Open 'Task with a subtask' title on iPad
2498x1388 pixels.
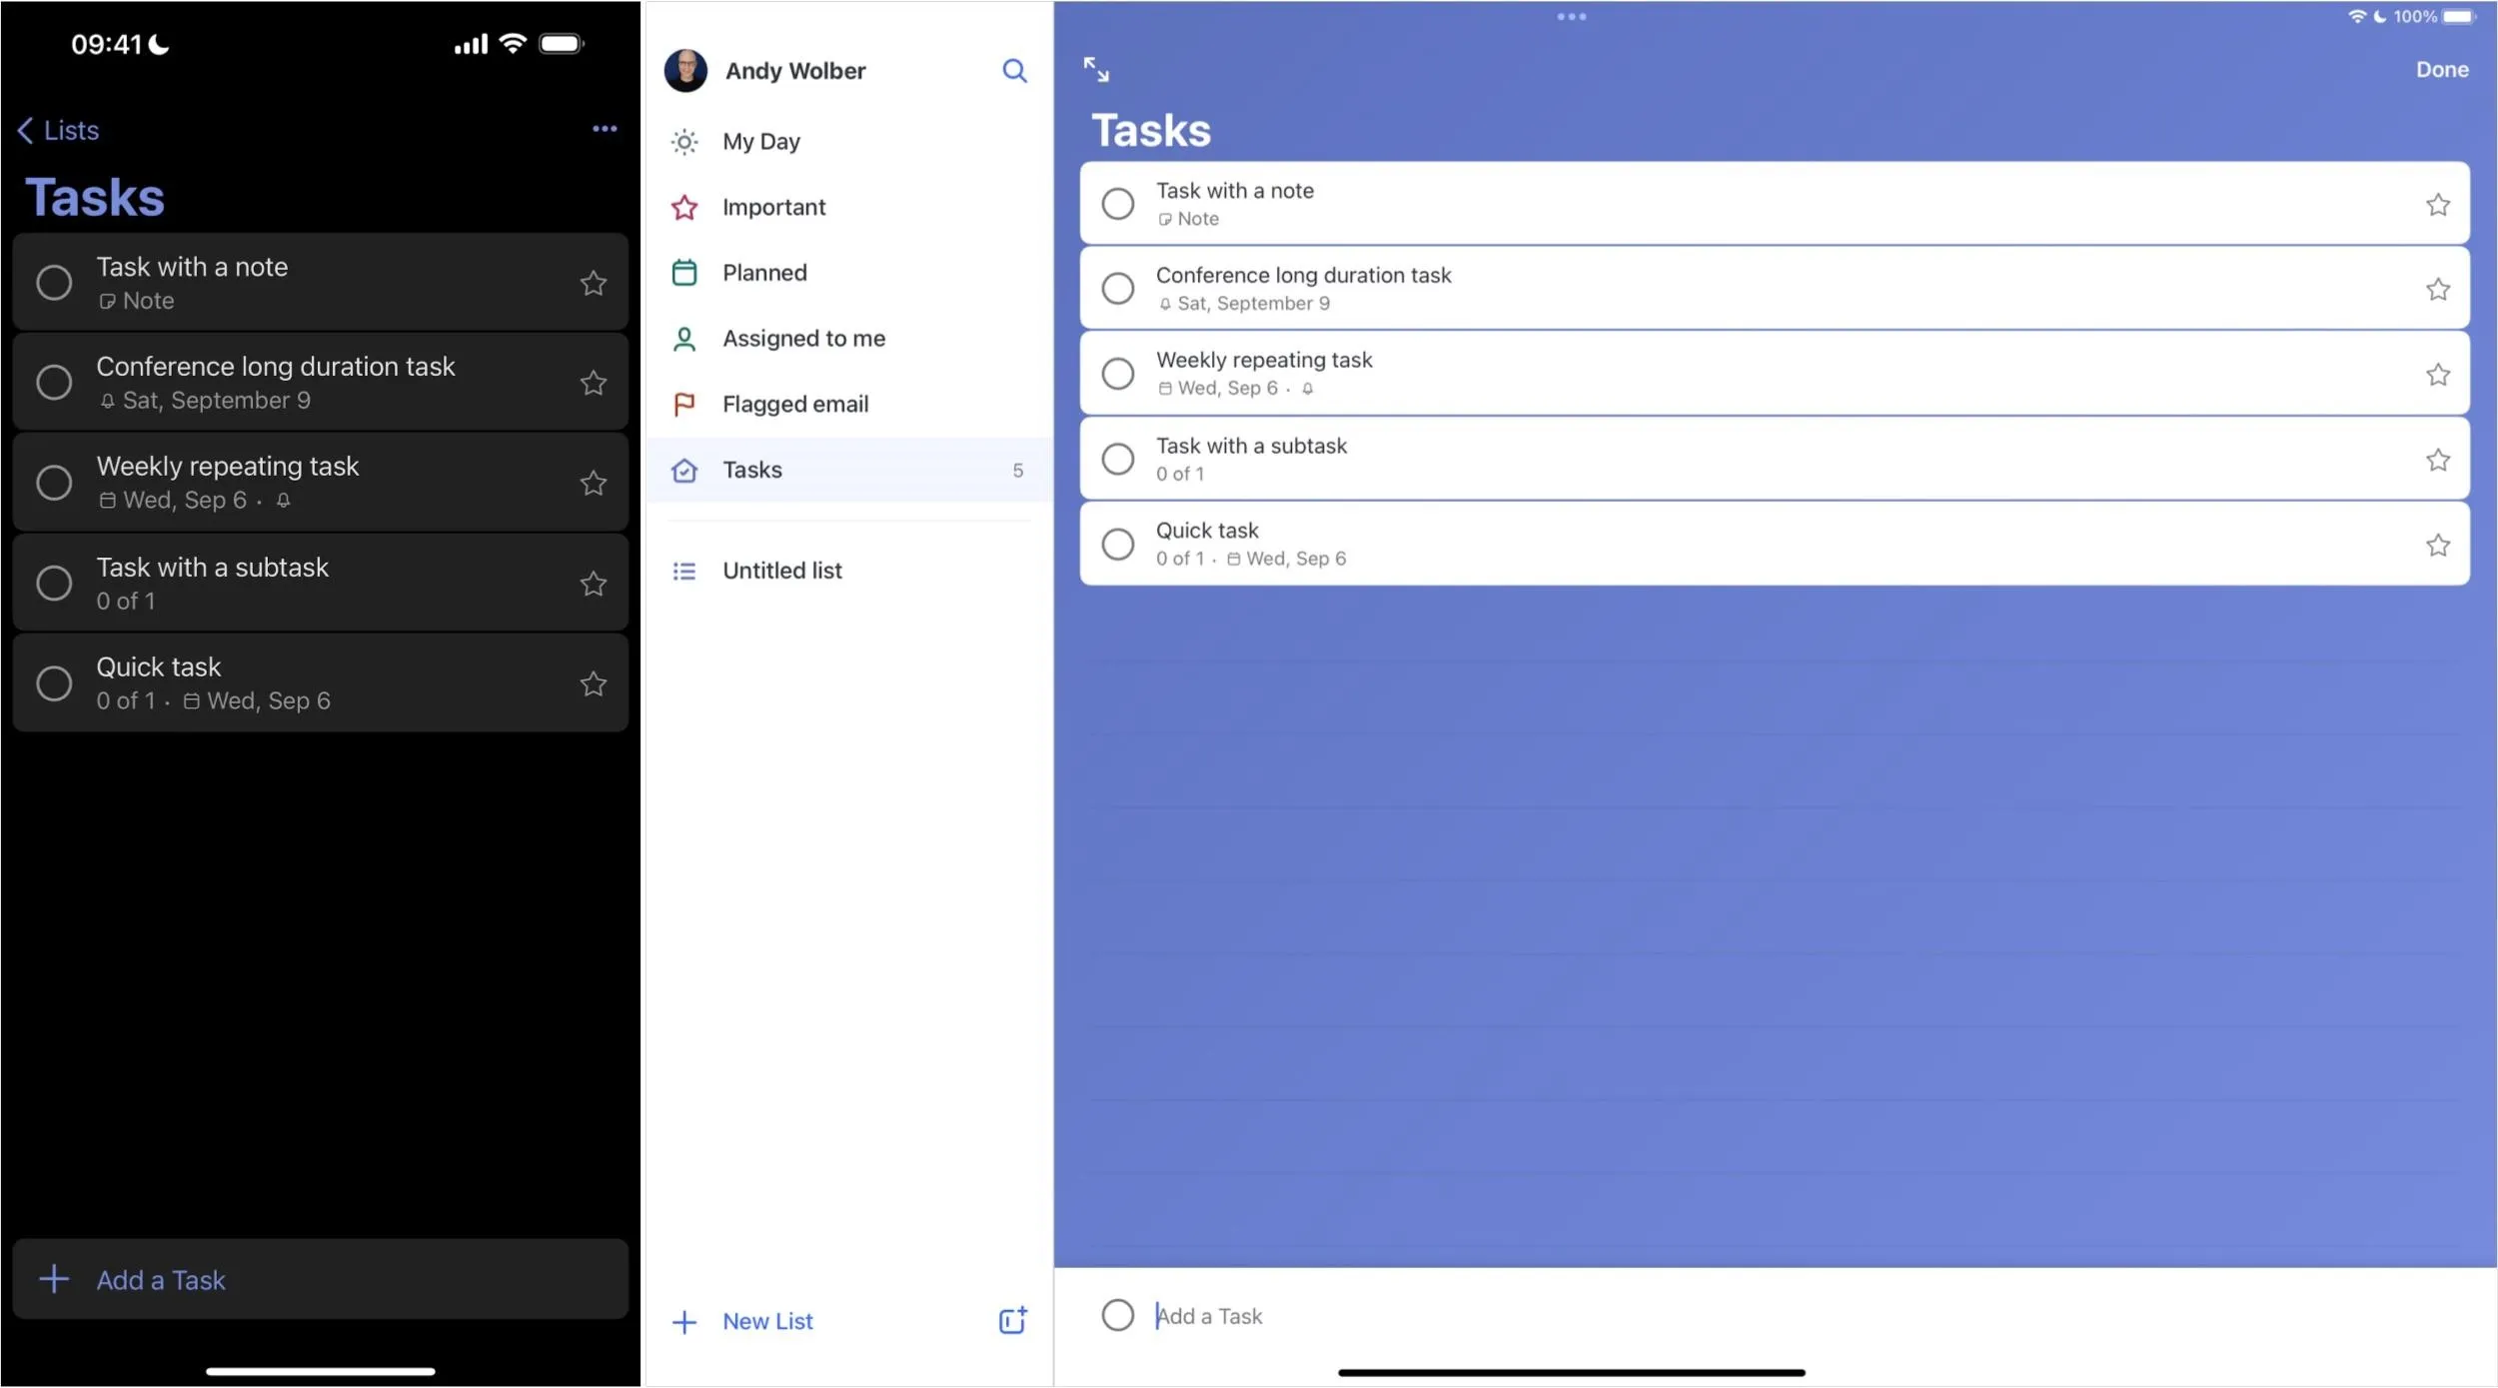point(1251,446)
